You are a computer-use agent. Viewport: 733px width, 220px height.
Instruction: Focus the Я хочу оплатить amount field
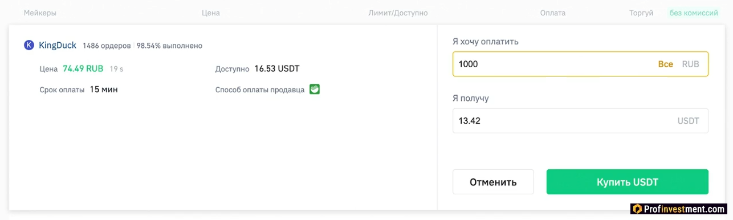point(580,64)
